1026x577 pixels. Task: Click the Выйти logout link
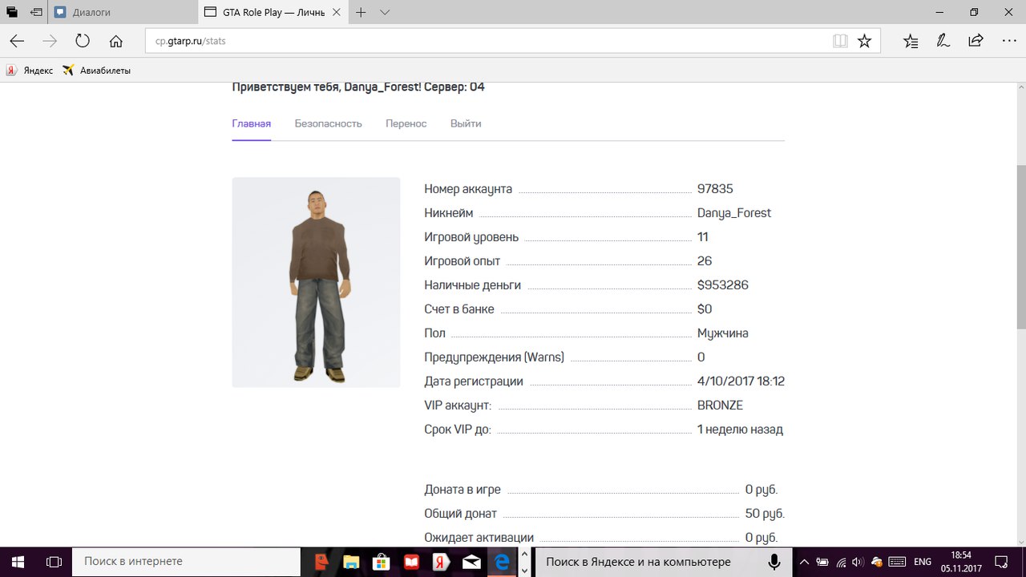(x=466, y=123)
